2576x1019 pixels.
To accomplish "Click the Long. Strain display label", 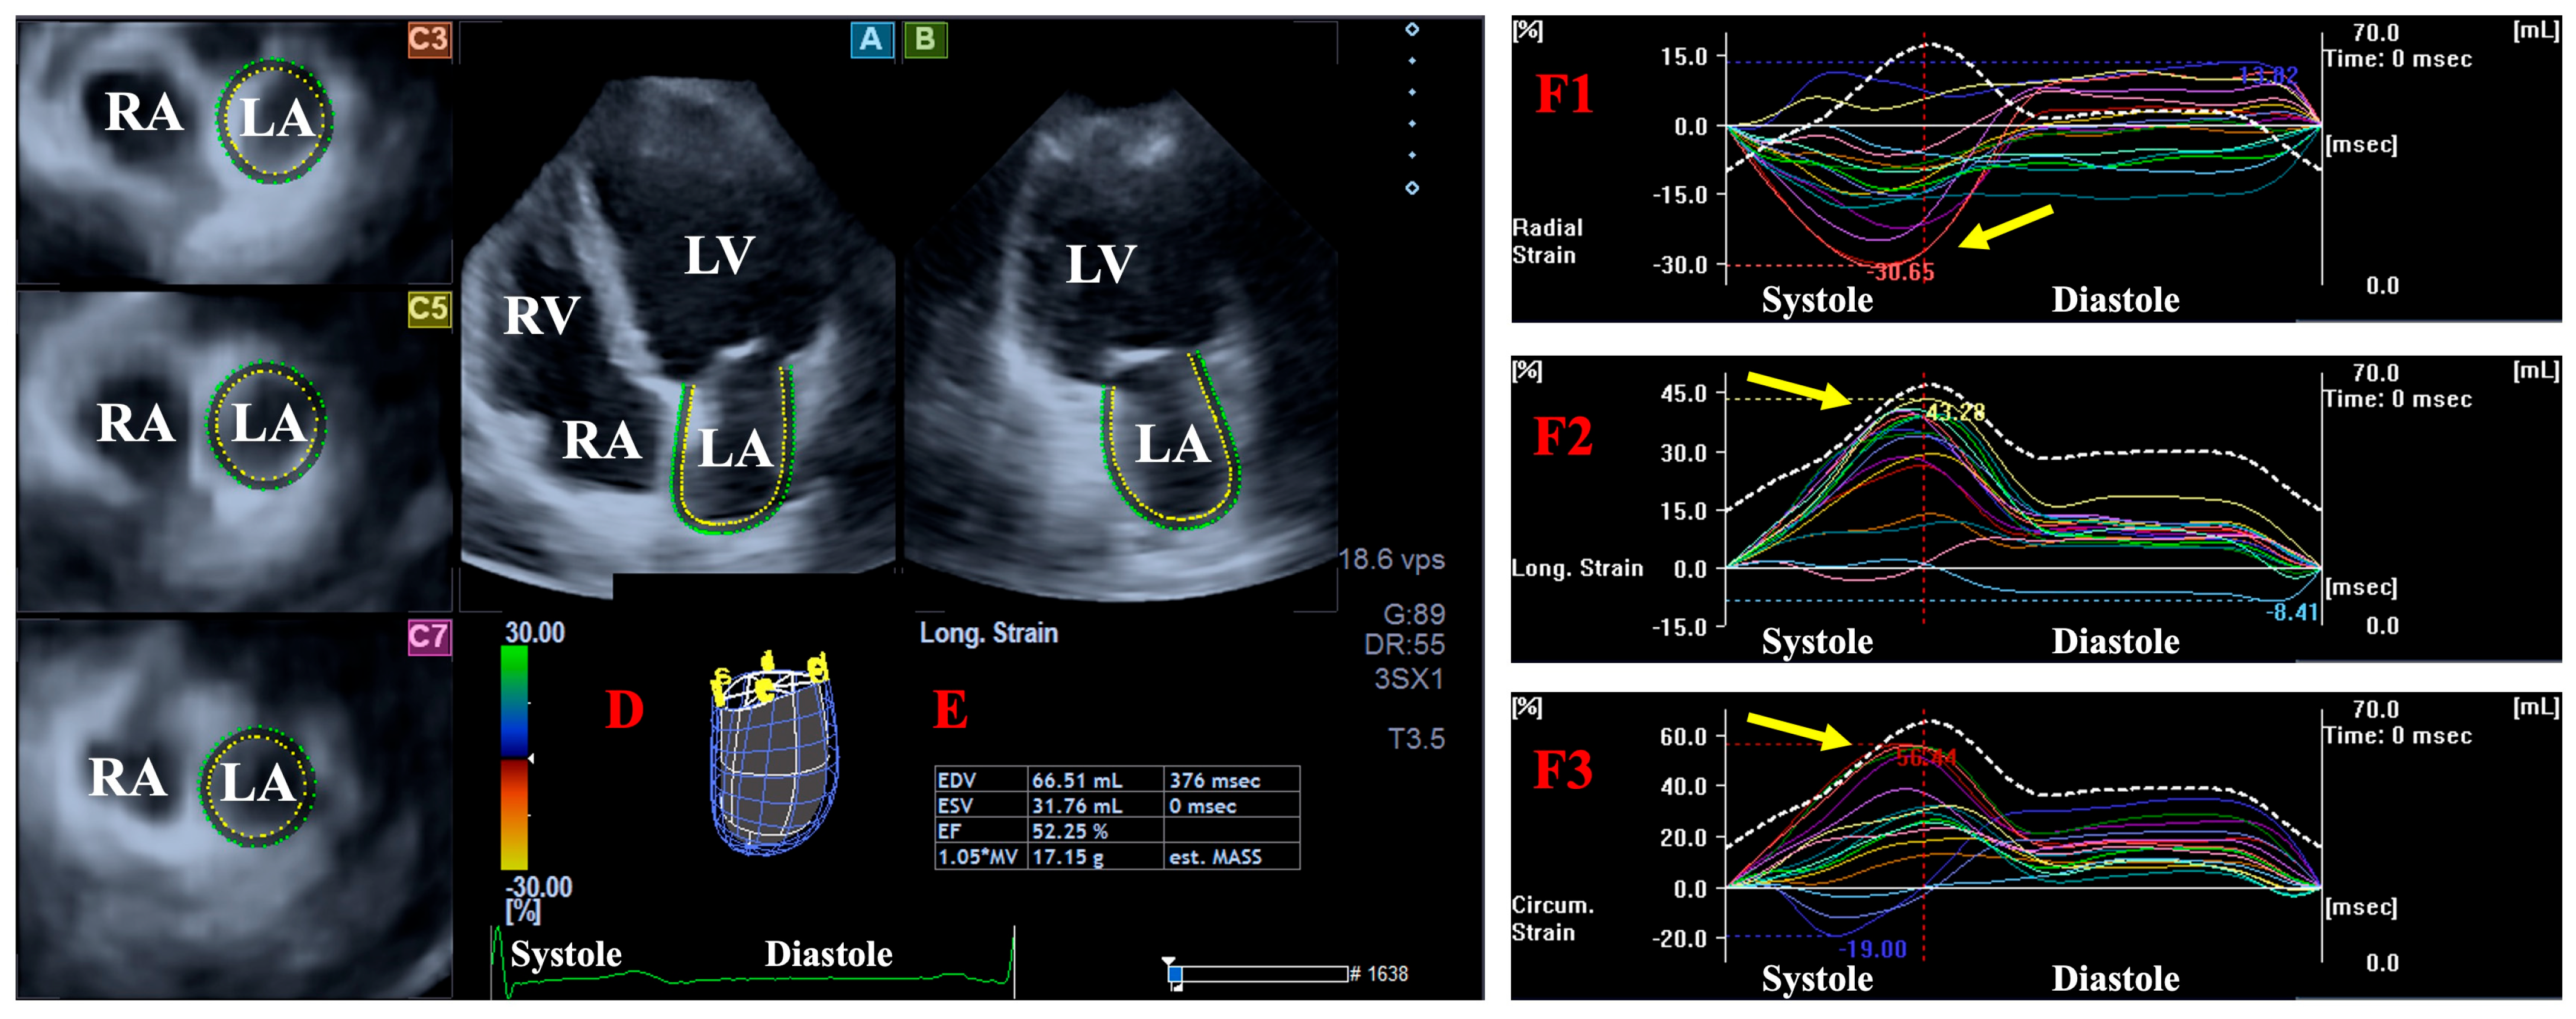I will pos(988,633).
